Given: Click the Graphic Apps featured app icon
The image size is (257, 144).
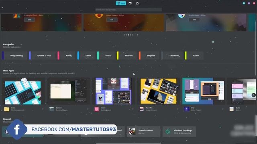Looking at the screenshot, I should click(x=182, y=16).
